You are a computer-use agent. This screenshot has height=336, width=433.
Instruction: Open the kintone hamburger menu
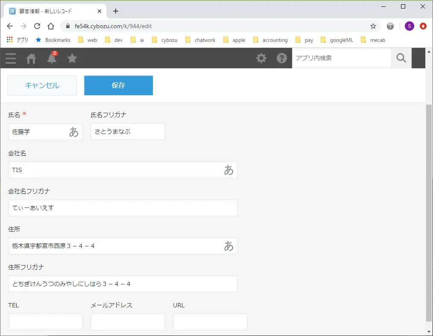pos(11,58)
